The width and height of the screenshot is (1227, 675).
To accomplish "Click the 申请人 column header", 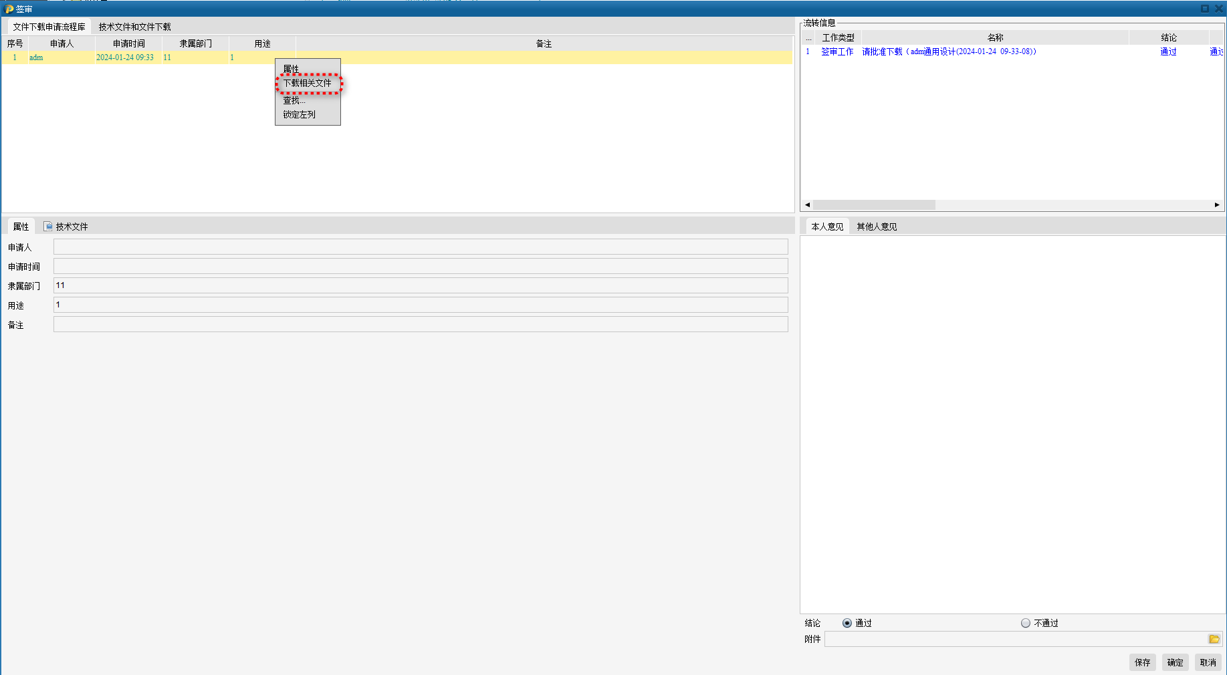I will (x=62, y=43).
